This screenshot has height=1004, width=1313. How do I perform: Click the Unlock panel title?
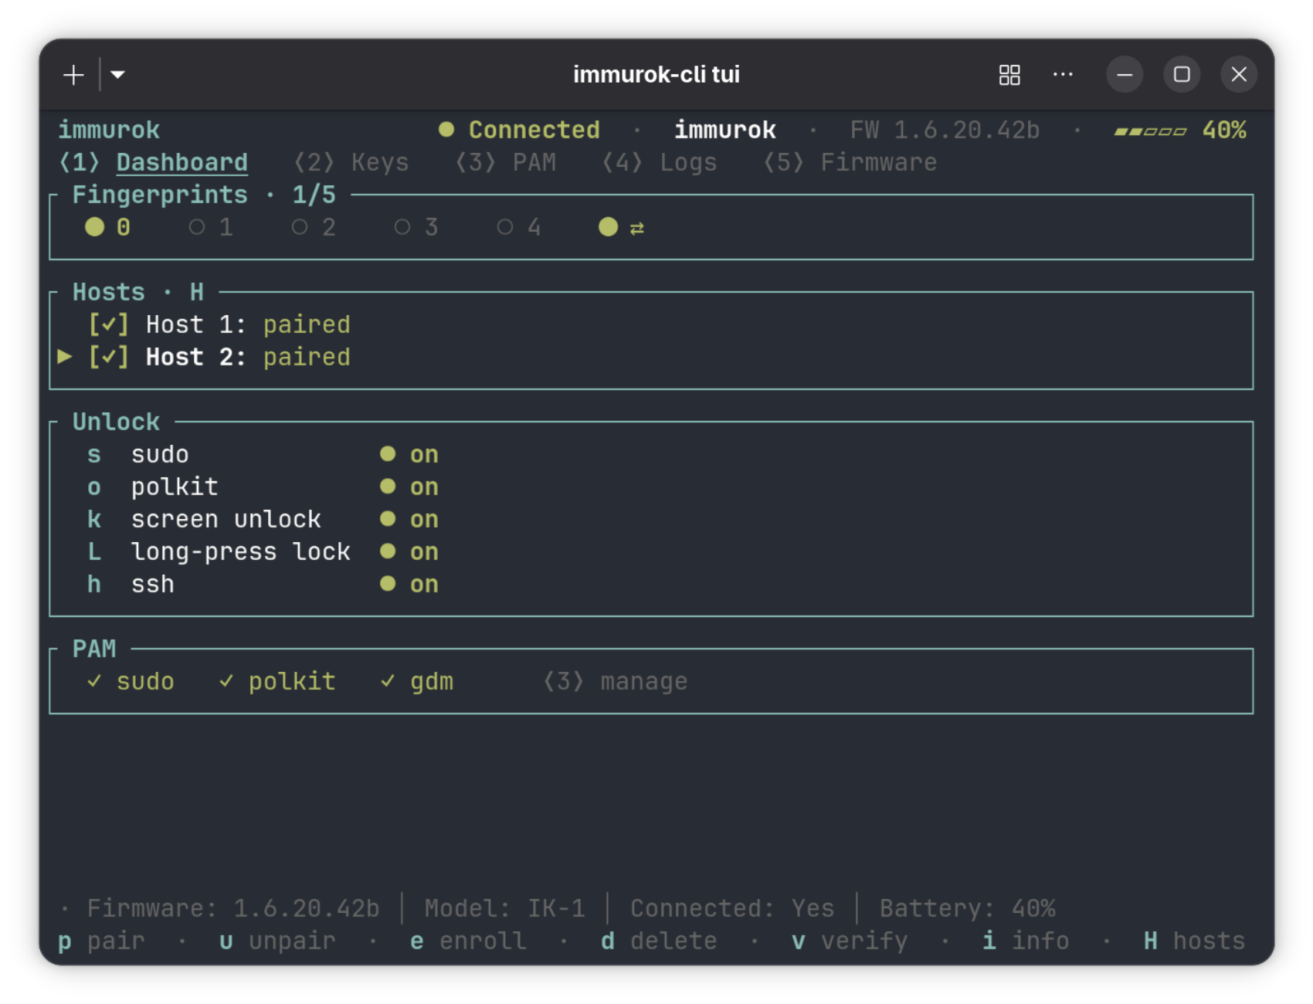(116, 422)
